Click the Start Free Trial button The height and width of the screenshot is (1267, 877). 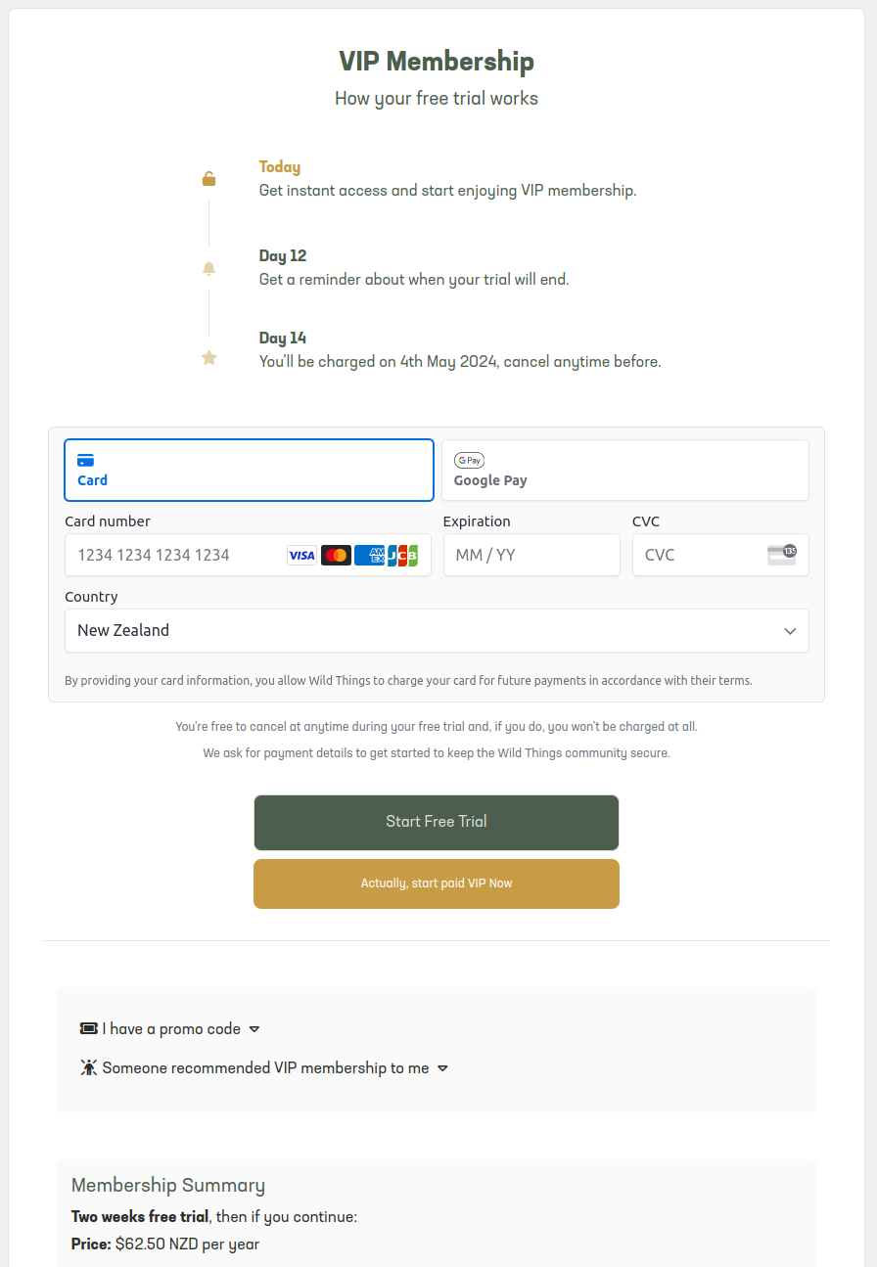[x=437, y=822]
